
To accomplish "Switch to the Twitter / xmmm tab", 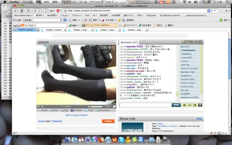I will click(54, 30).
